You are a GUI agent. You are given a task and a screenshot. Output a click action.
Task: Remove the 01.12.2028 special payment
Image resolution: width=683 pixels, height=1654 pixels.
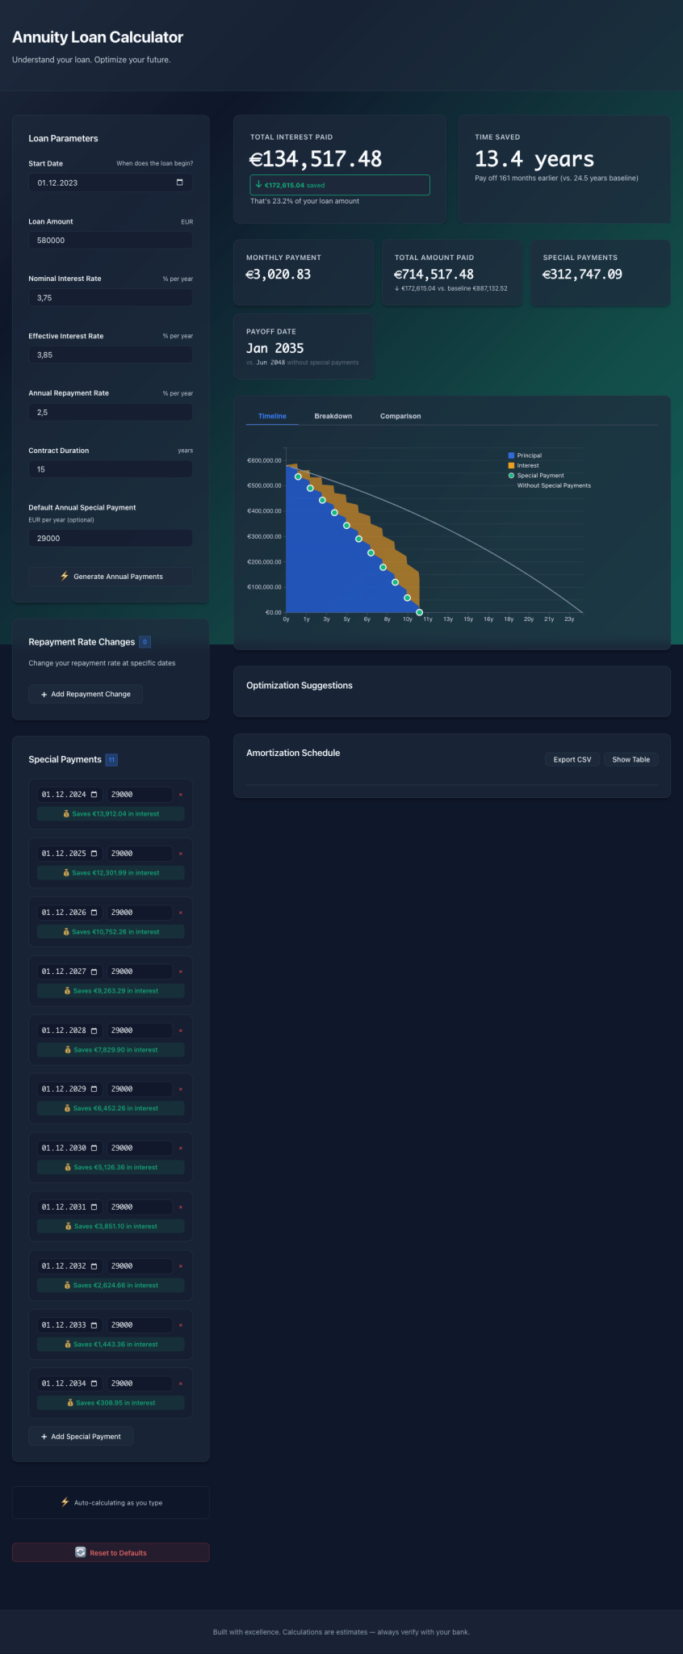click(180, 1031)
